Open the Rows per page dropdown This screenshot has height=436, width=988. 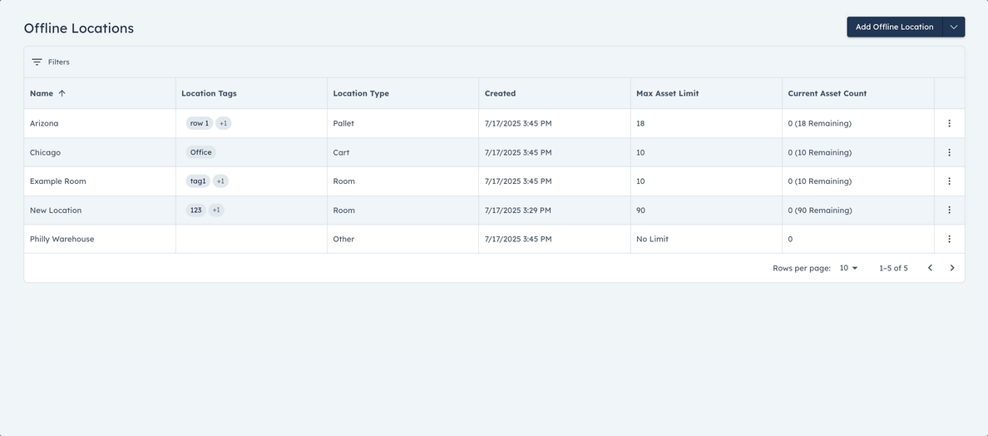tap(849, 269)
